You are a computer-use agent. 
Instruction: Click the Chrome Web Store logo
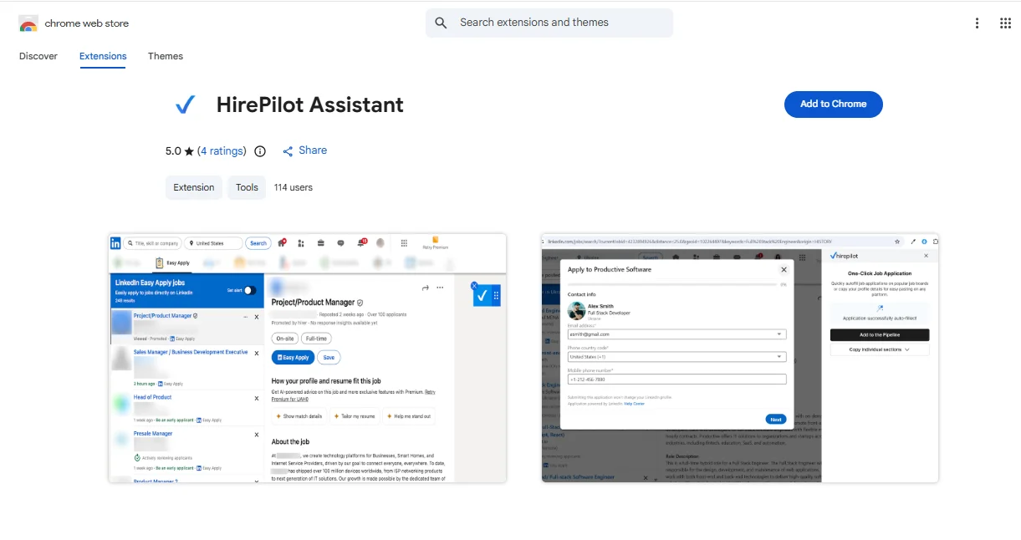[x=28, y=23]
